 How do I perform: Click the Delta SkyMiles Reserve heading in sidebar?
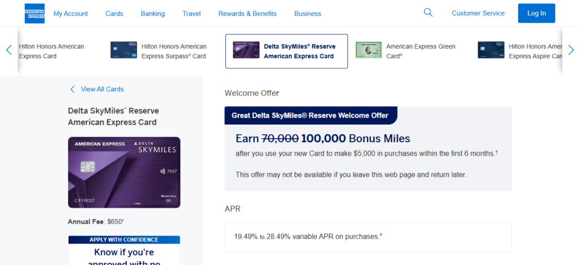(113, 117)
